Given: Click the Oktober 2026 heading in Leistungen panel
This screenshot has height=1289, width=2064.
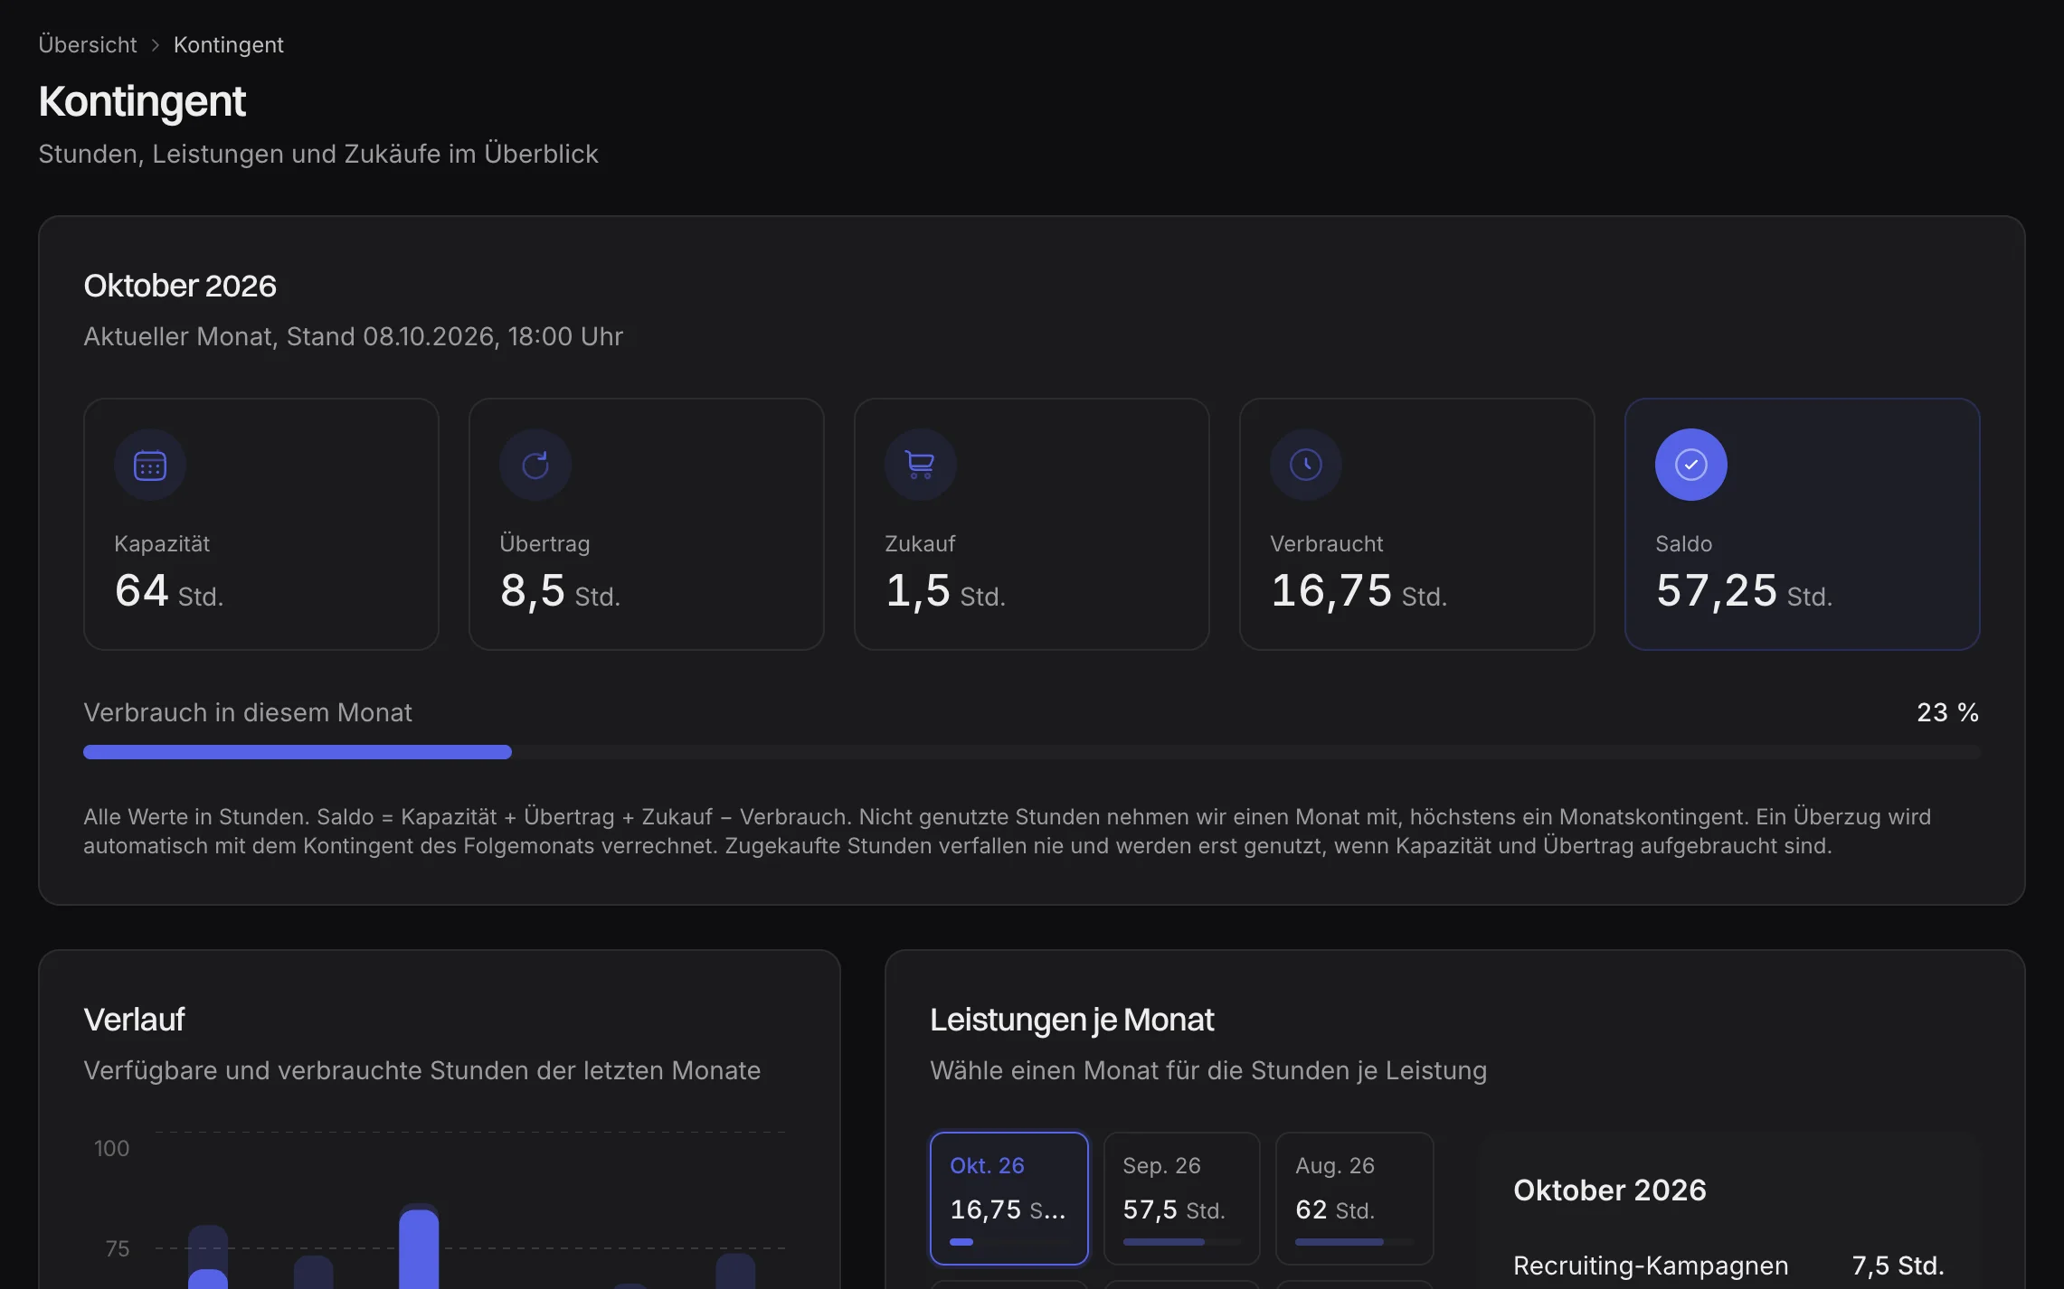Looking at the screenshot, I should tap(1610, 1190).
